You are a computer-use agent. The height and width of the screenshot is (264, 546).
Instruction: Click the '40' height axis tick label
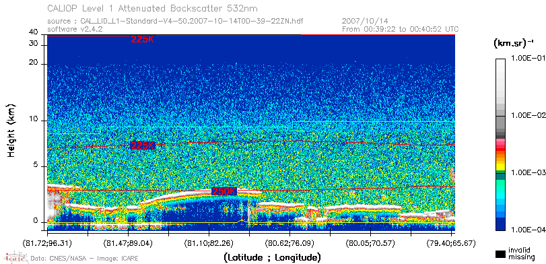34,32
